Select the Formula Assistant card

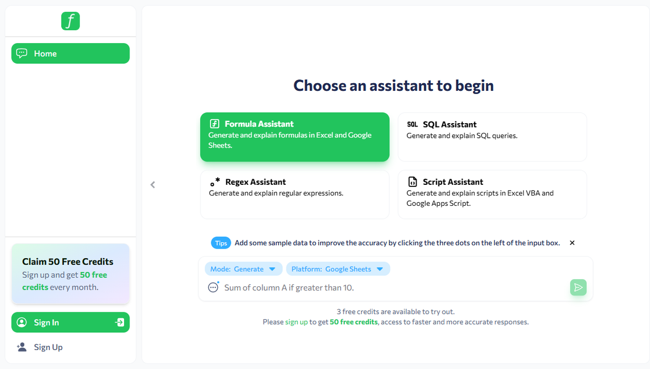(x=295, y=137)
